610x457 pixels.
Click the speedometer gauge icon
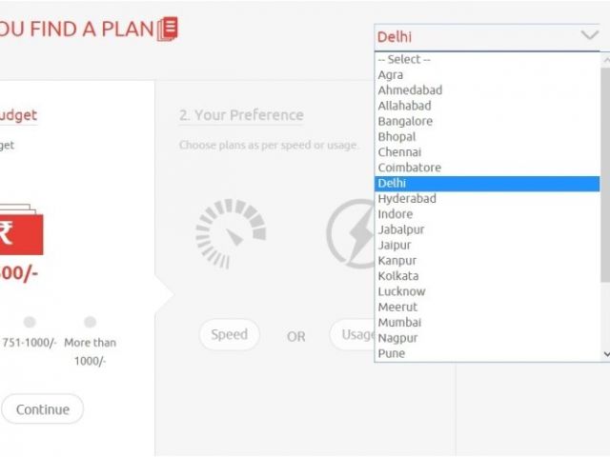coord(230,233)
